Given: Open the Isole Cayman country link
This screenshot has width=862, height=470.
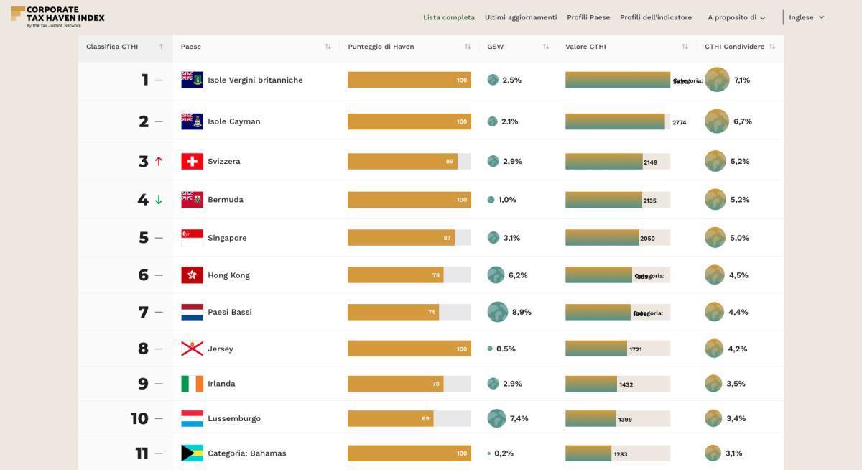Looking at the screenshot, I should pyautogui.click(x=234, y=121).
